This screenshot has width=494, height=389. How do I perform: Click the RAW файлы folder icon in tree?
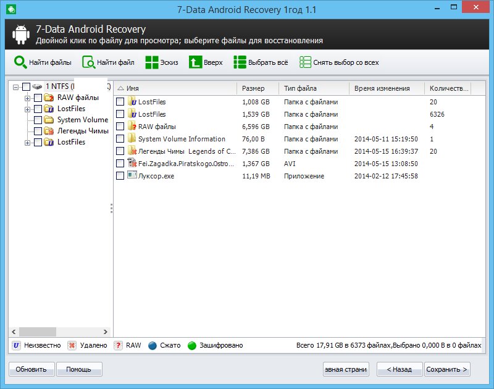[49, 98]
